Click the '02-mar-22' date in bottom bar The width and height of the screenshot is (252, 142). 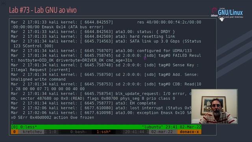pos(162,132)
